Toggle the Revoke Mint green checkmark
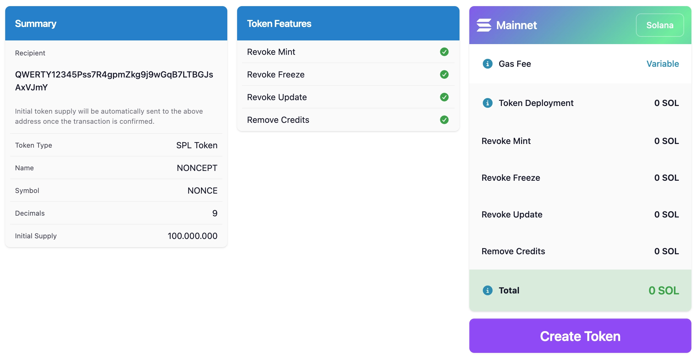This screenshot has width=696, height=359. [x=444, y=52]
